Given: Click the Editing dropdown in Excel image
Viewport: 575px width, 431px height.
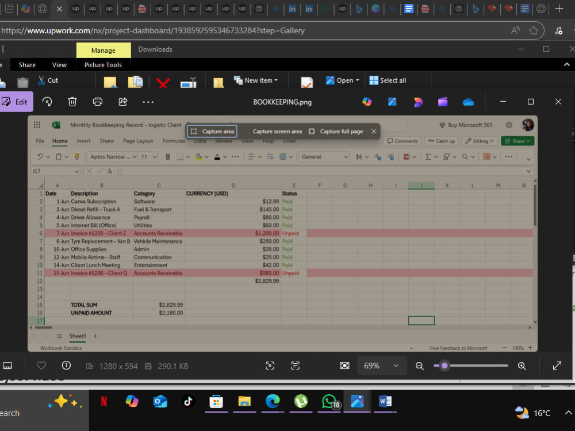Looking at the screenshot, I should 480,141.
